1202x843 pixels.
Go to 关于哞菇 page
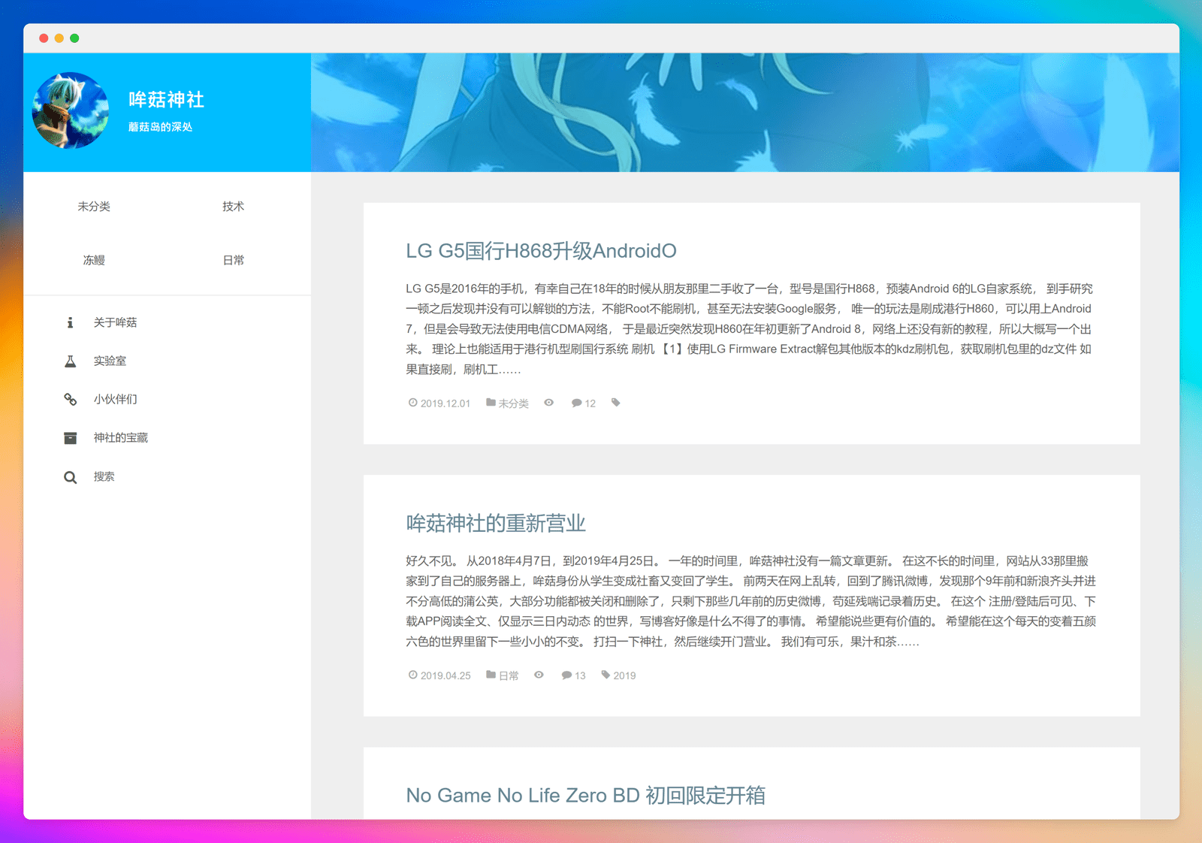(x=115, y=322)
